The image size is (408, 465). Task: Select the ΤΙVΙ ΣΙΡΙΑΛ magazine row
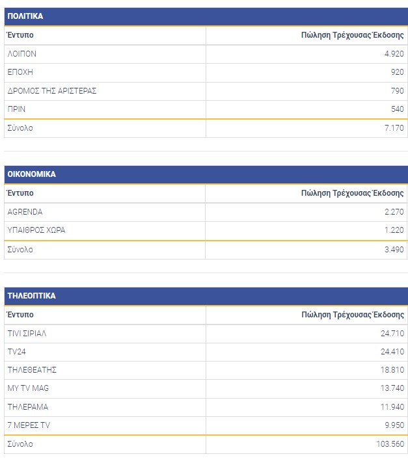click(x=27, y=334)
